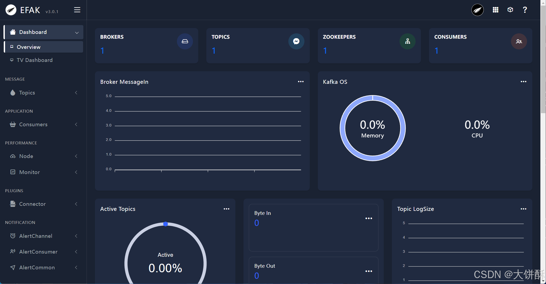The height and width of the screenshot is (284, 546).
Task: Click the AlertCommon sidebar label
Action: pos(37,267)
